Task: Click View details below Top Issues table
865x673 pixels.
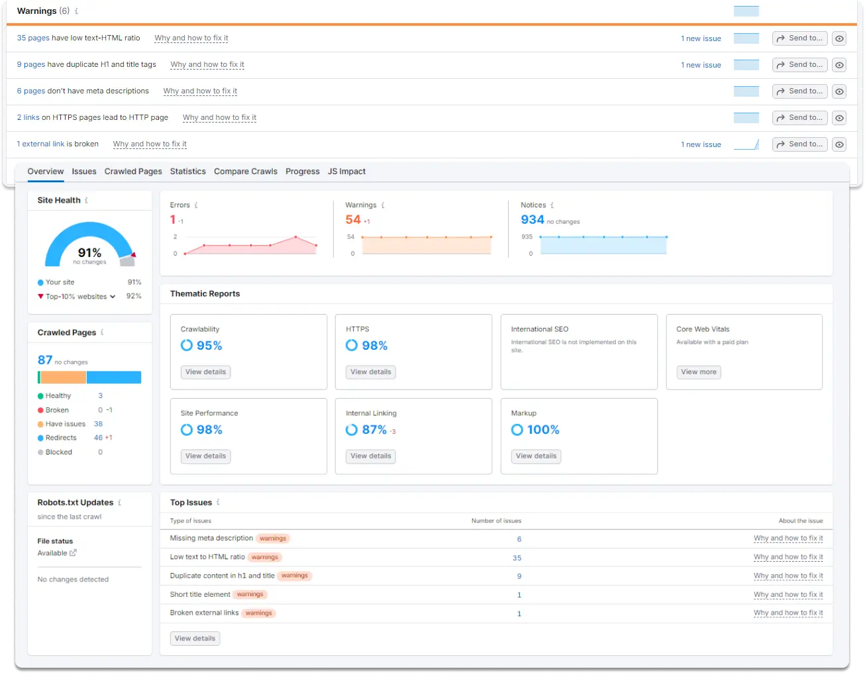Action: tap(195, 639)
